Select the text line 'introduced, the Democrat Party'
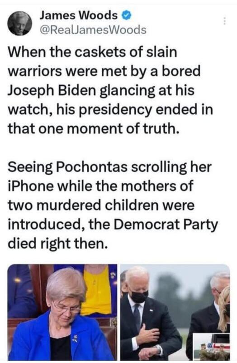 [x=113, y=224]
